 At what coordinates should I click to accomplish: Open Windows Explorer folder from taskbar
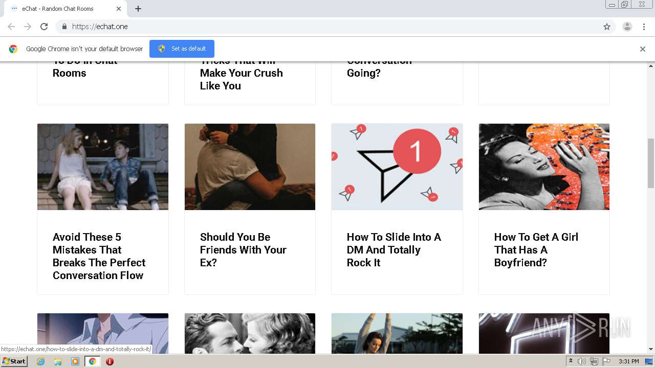(x=58, y=361)
